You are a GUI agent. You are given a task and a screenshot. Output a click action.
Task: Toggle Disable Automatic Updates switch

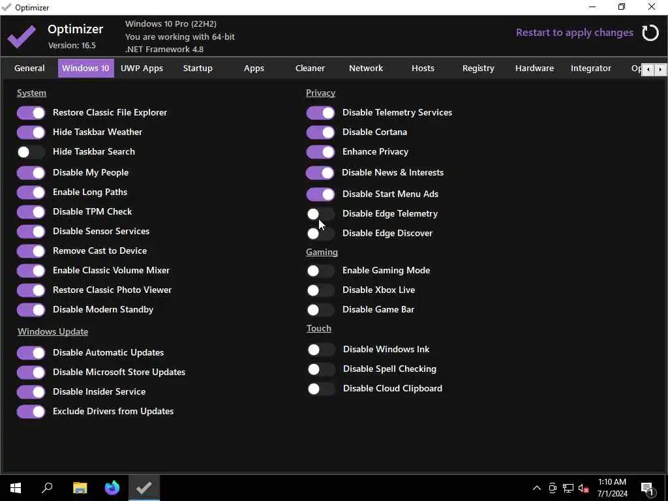pyautogui.click(x=31, y=353)
